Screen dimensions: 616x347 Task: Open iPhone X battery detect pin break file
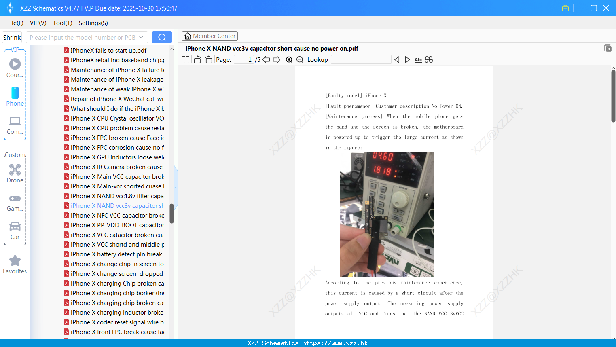pyautogui.click(x=114, y=254)
